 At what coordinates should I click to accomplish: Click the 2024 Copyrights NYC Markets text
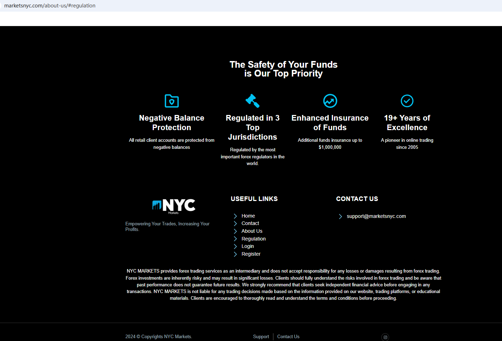click(159, 337)
